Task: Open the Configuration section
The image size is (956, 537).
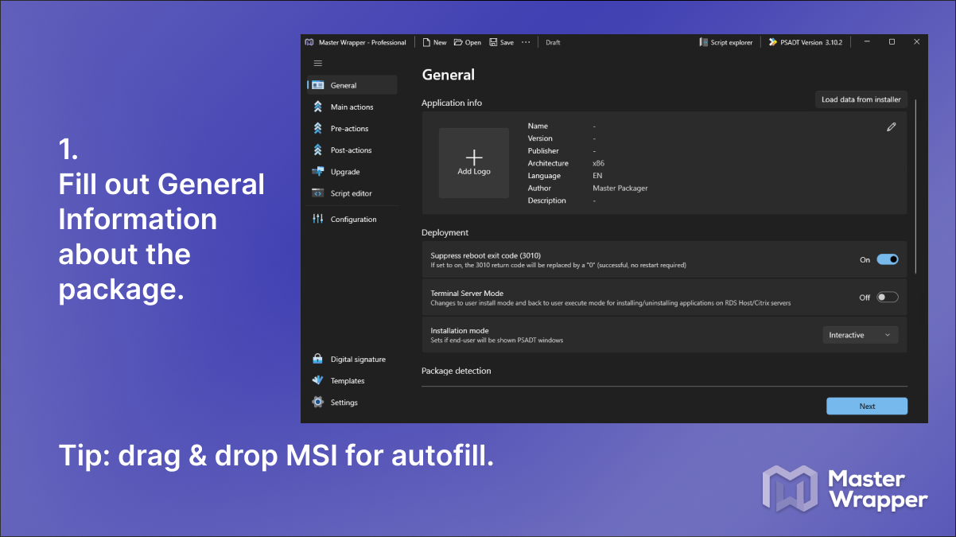Action: tap(352, 219)
